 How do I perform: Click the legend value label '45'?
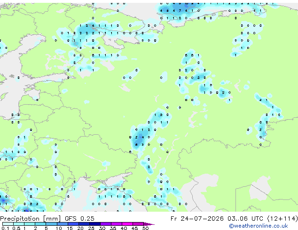pos(134,228)
